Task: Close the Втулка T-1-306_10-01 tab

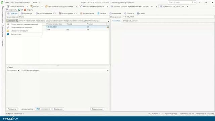Action: tap(187, 6)
